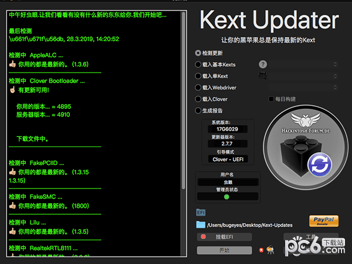Screen dimensions: 352x264
Task: Select the 载入Clover radio option
Action: [198, 99]
